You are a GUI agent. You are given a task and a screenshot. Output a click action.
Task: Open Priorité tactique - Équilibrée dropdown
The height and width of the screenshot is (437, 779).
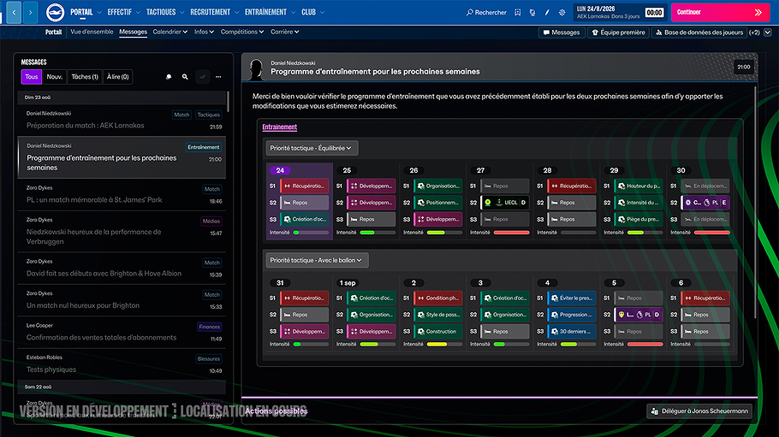312,148
